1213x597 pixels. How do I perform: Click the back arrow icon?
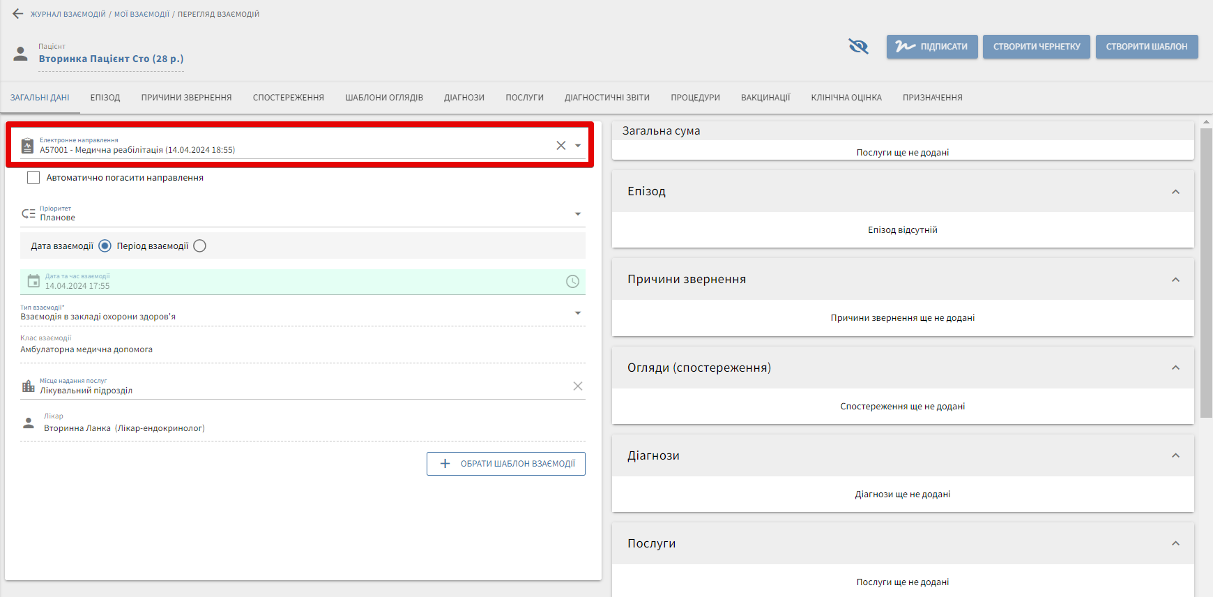(17, 14)
